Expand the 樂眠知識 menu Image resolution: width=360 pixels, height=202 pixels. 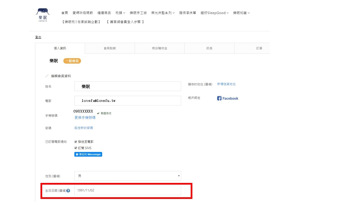point(241,13)
